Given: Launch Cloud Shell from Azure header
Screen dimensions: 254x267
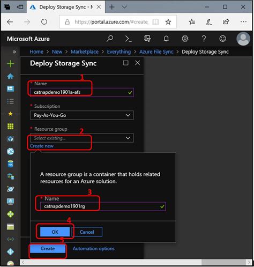Looking at the screenshot, I should coord(129,39).
